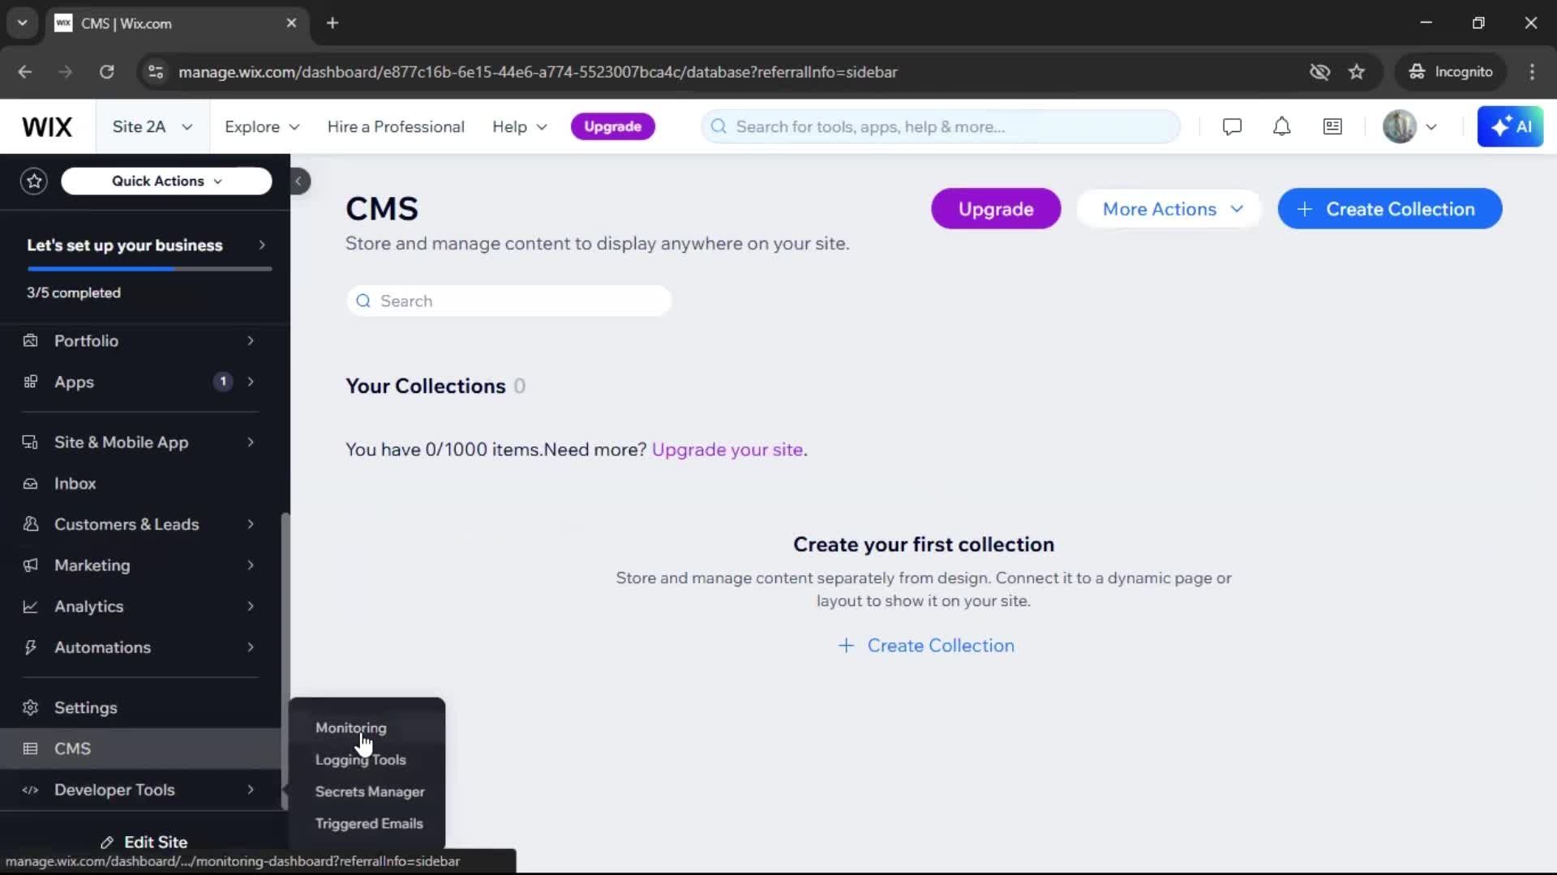This screenshot has width=1557, height=875.
Task: Click the favorites star icon in sidebar
Action: click(34, 181)
